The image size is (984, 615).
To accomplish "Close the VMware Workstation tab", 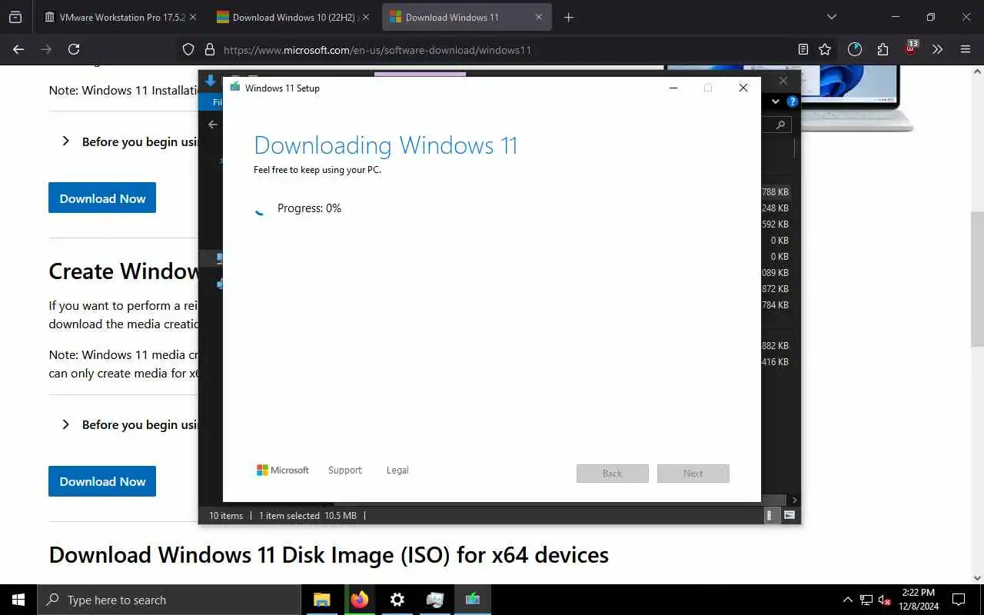I will coord(192,17).
